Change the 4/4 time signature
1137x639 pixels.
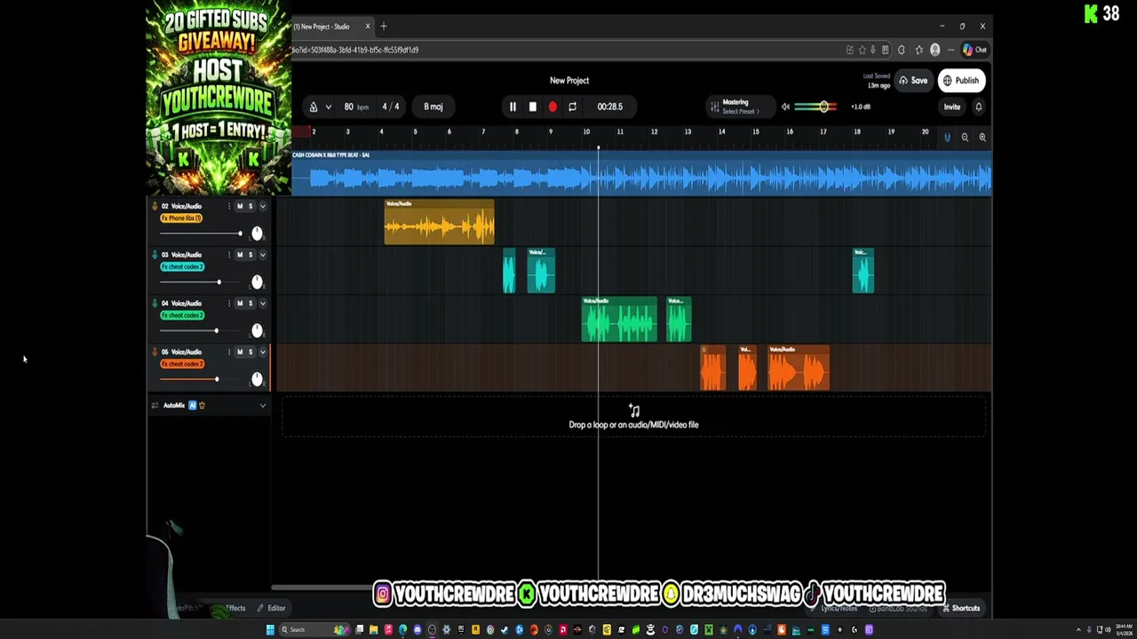point(390,106)
